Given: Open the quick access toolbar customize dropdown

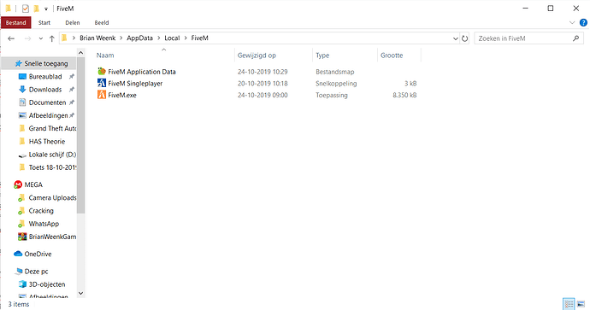Looking at the screenshot, I should click(46, 9).
